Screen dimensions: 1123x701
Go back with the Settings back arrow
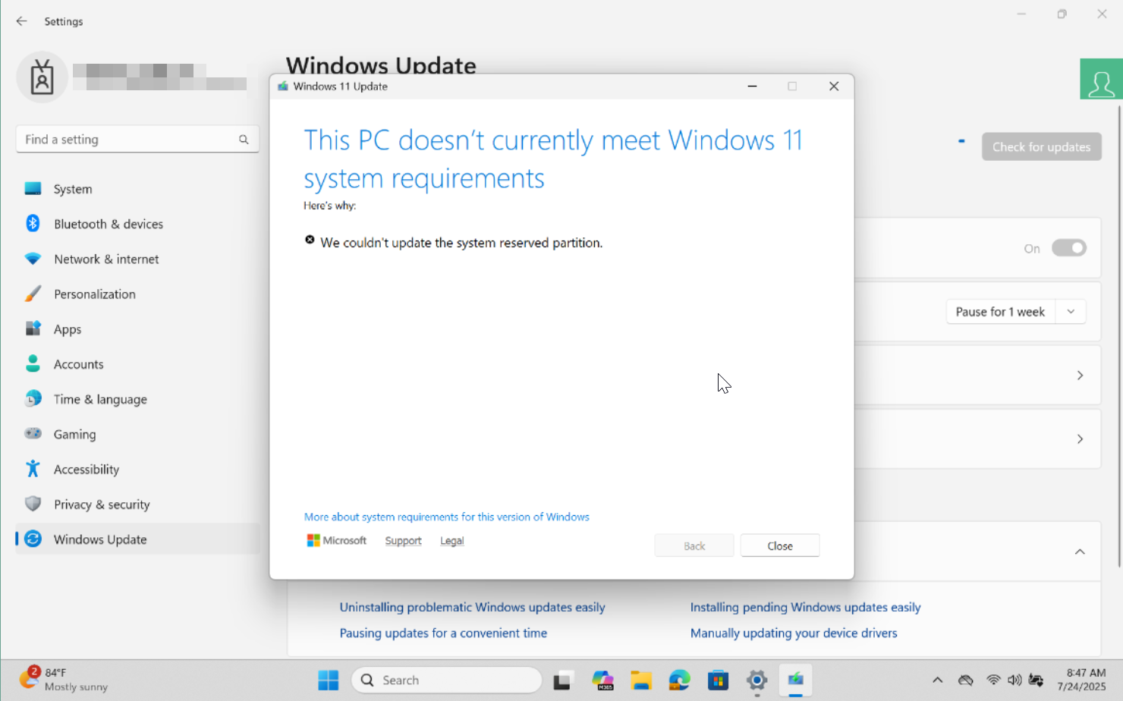21,21
